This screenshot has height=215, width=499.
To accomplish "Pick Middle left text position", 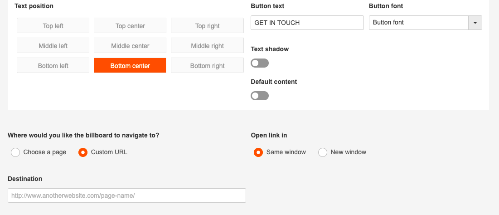I will coord(53,46).
